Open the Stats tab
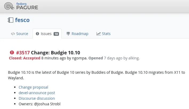This screenshot has width=189, height=109. click(103, 34)
